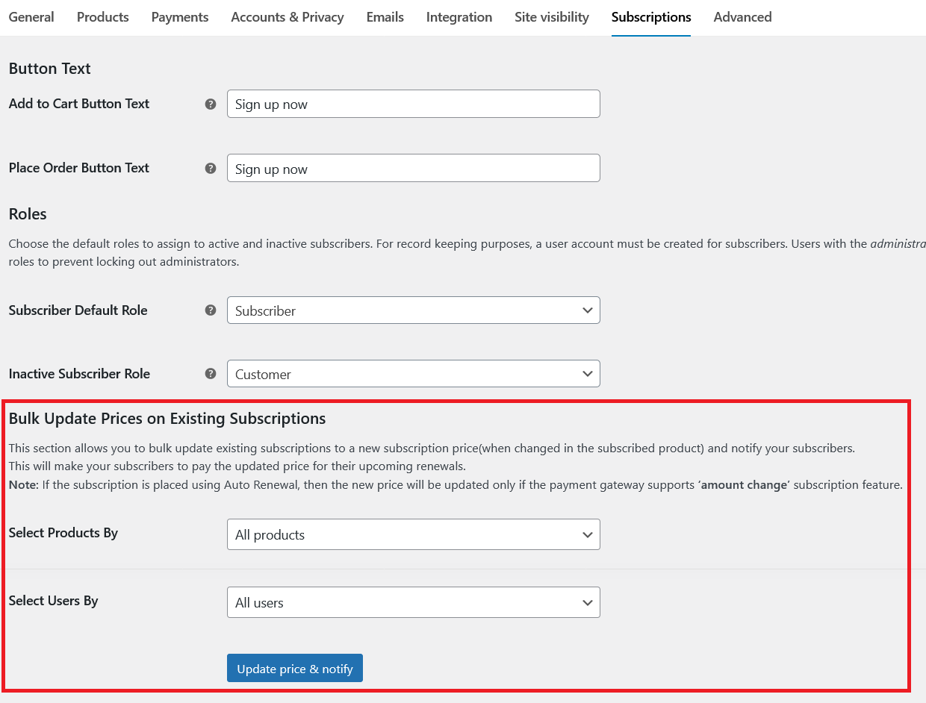
Task: Click the help icon beside Place Order Button Text
Action: (x=210, y=169)
